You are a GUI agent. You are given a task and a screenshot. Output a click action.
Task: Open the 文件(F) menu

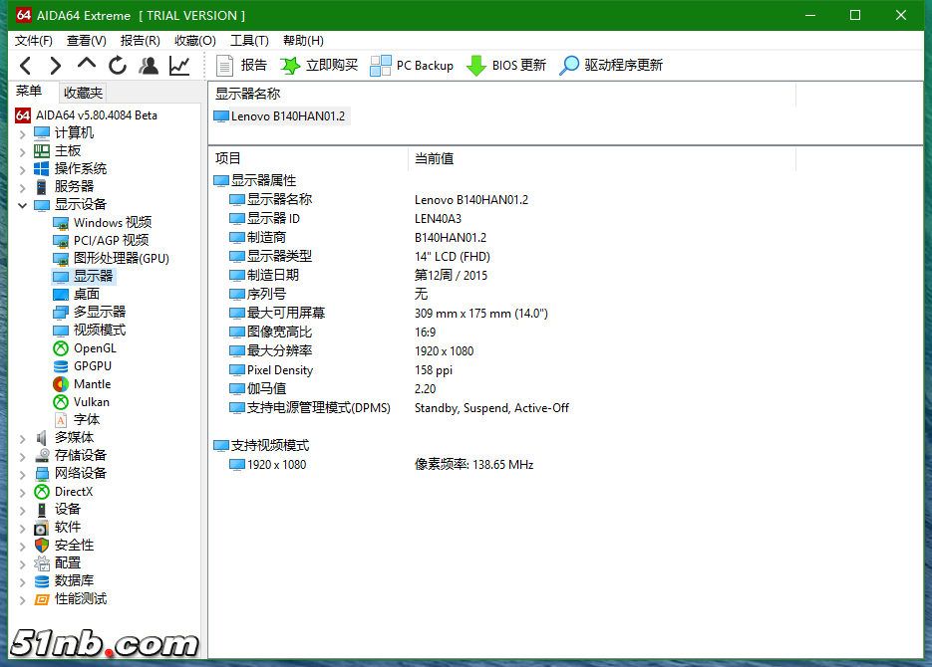(x=34, y=41)
